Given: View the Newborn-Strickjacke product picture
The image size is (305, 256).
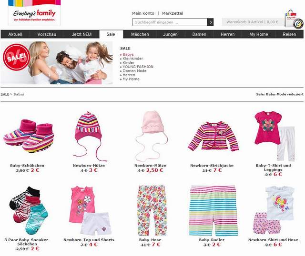Looking at the screenshot, I should pyautogui.click(x=213, y=137).
